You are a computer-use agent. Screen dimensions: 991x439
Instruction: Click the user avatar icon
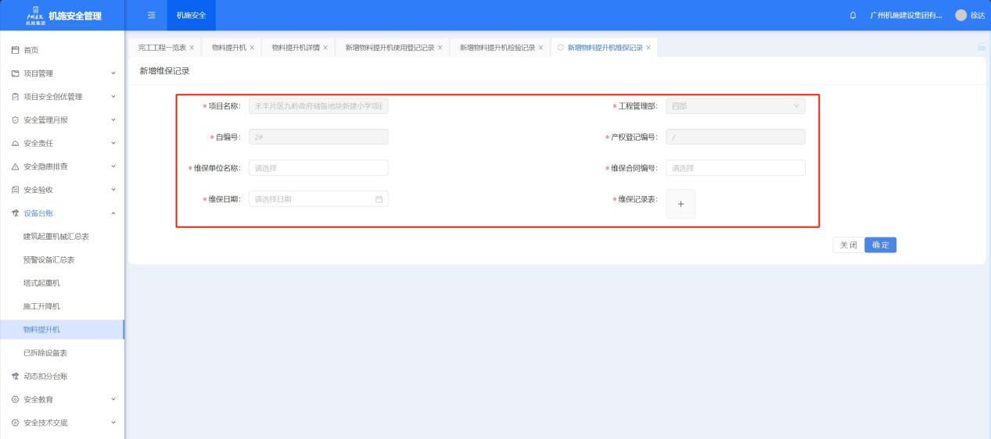(x=960, y=16)
